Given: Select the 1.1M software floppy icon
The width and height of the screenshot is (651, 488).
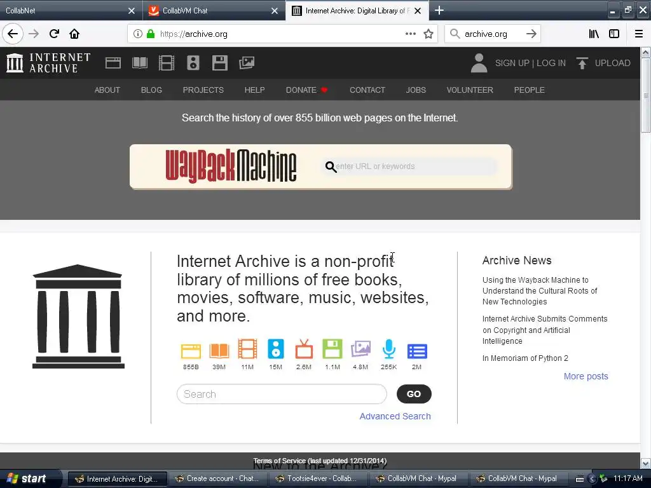Looking at the screenshot, I should [x=332, y=349].
